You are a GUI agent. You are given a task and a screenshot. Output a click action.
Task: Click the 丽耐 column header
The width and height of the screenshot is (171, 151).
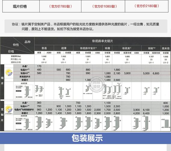[151, 48]
